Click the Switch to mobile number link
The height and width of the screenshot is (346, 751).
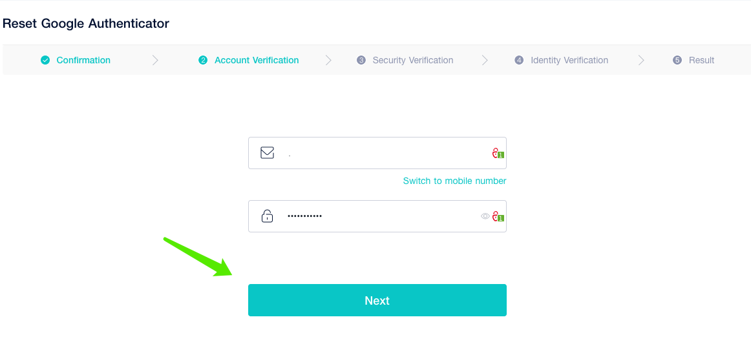[x=454, y=181]
